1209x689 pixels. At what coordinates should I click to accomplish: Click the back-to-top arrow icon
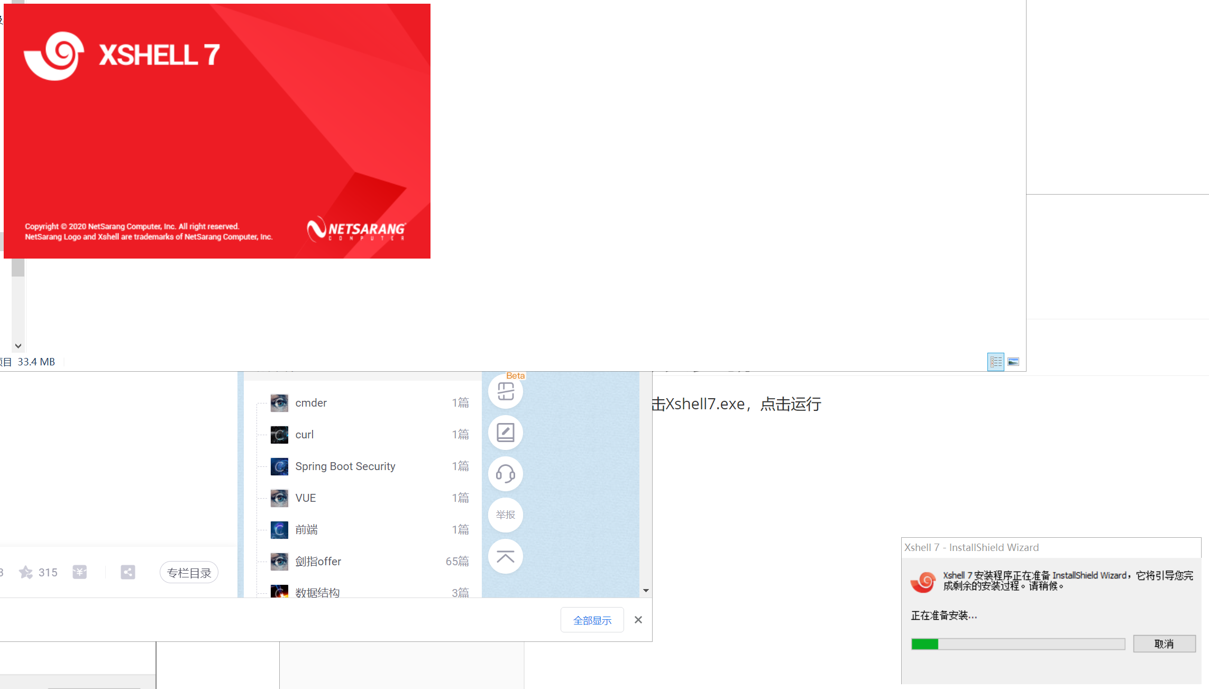(506, 556)
